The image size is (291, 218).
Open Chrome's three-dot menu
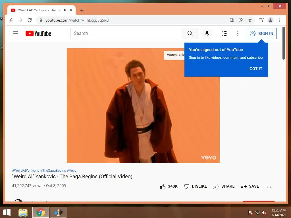pyautogui.click(x=280, y=20)
